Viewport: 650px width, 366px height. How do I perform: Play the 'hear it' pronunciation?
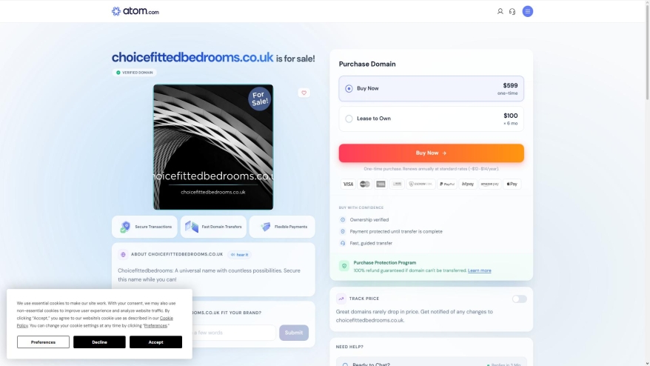click(240, 255)
